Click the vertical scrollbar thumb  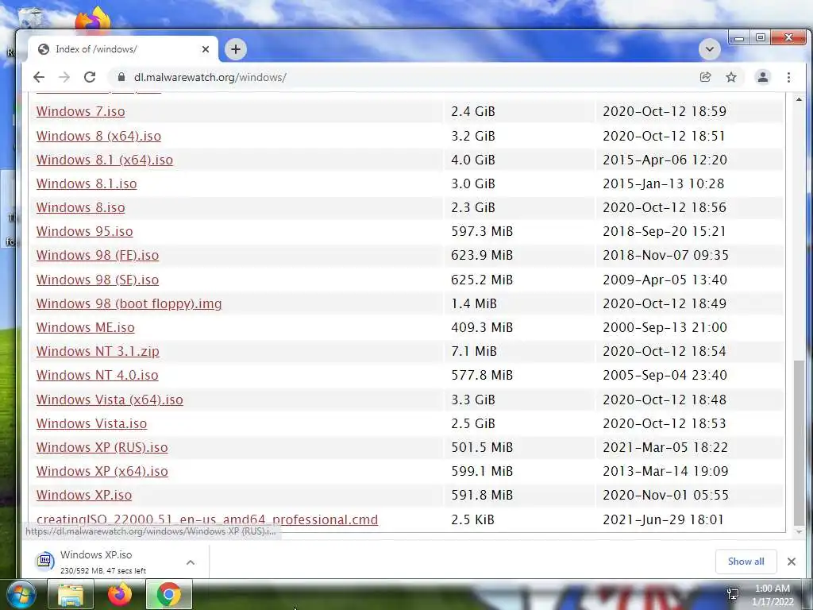point(799,443)
